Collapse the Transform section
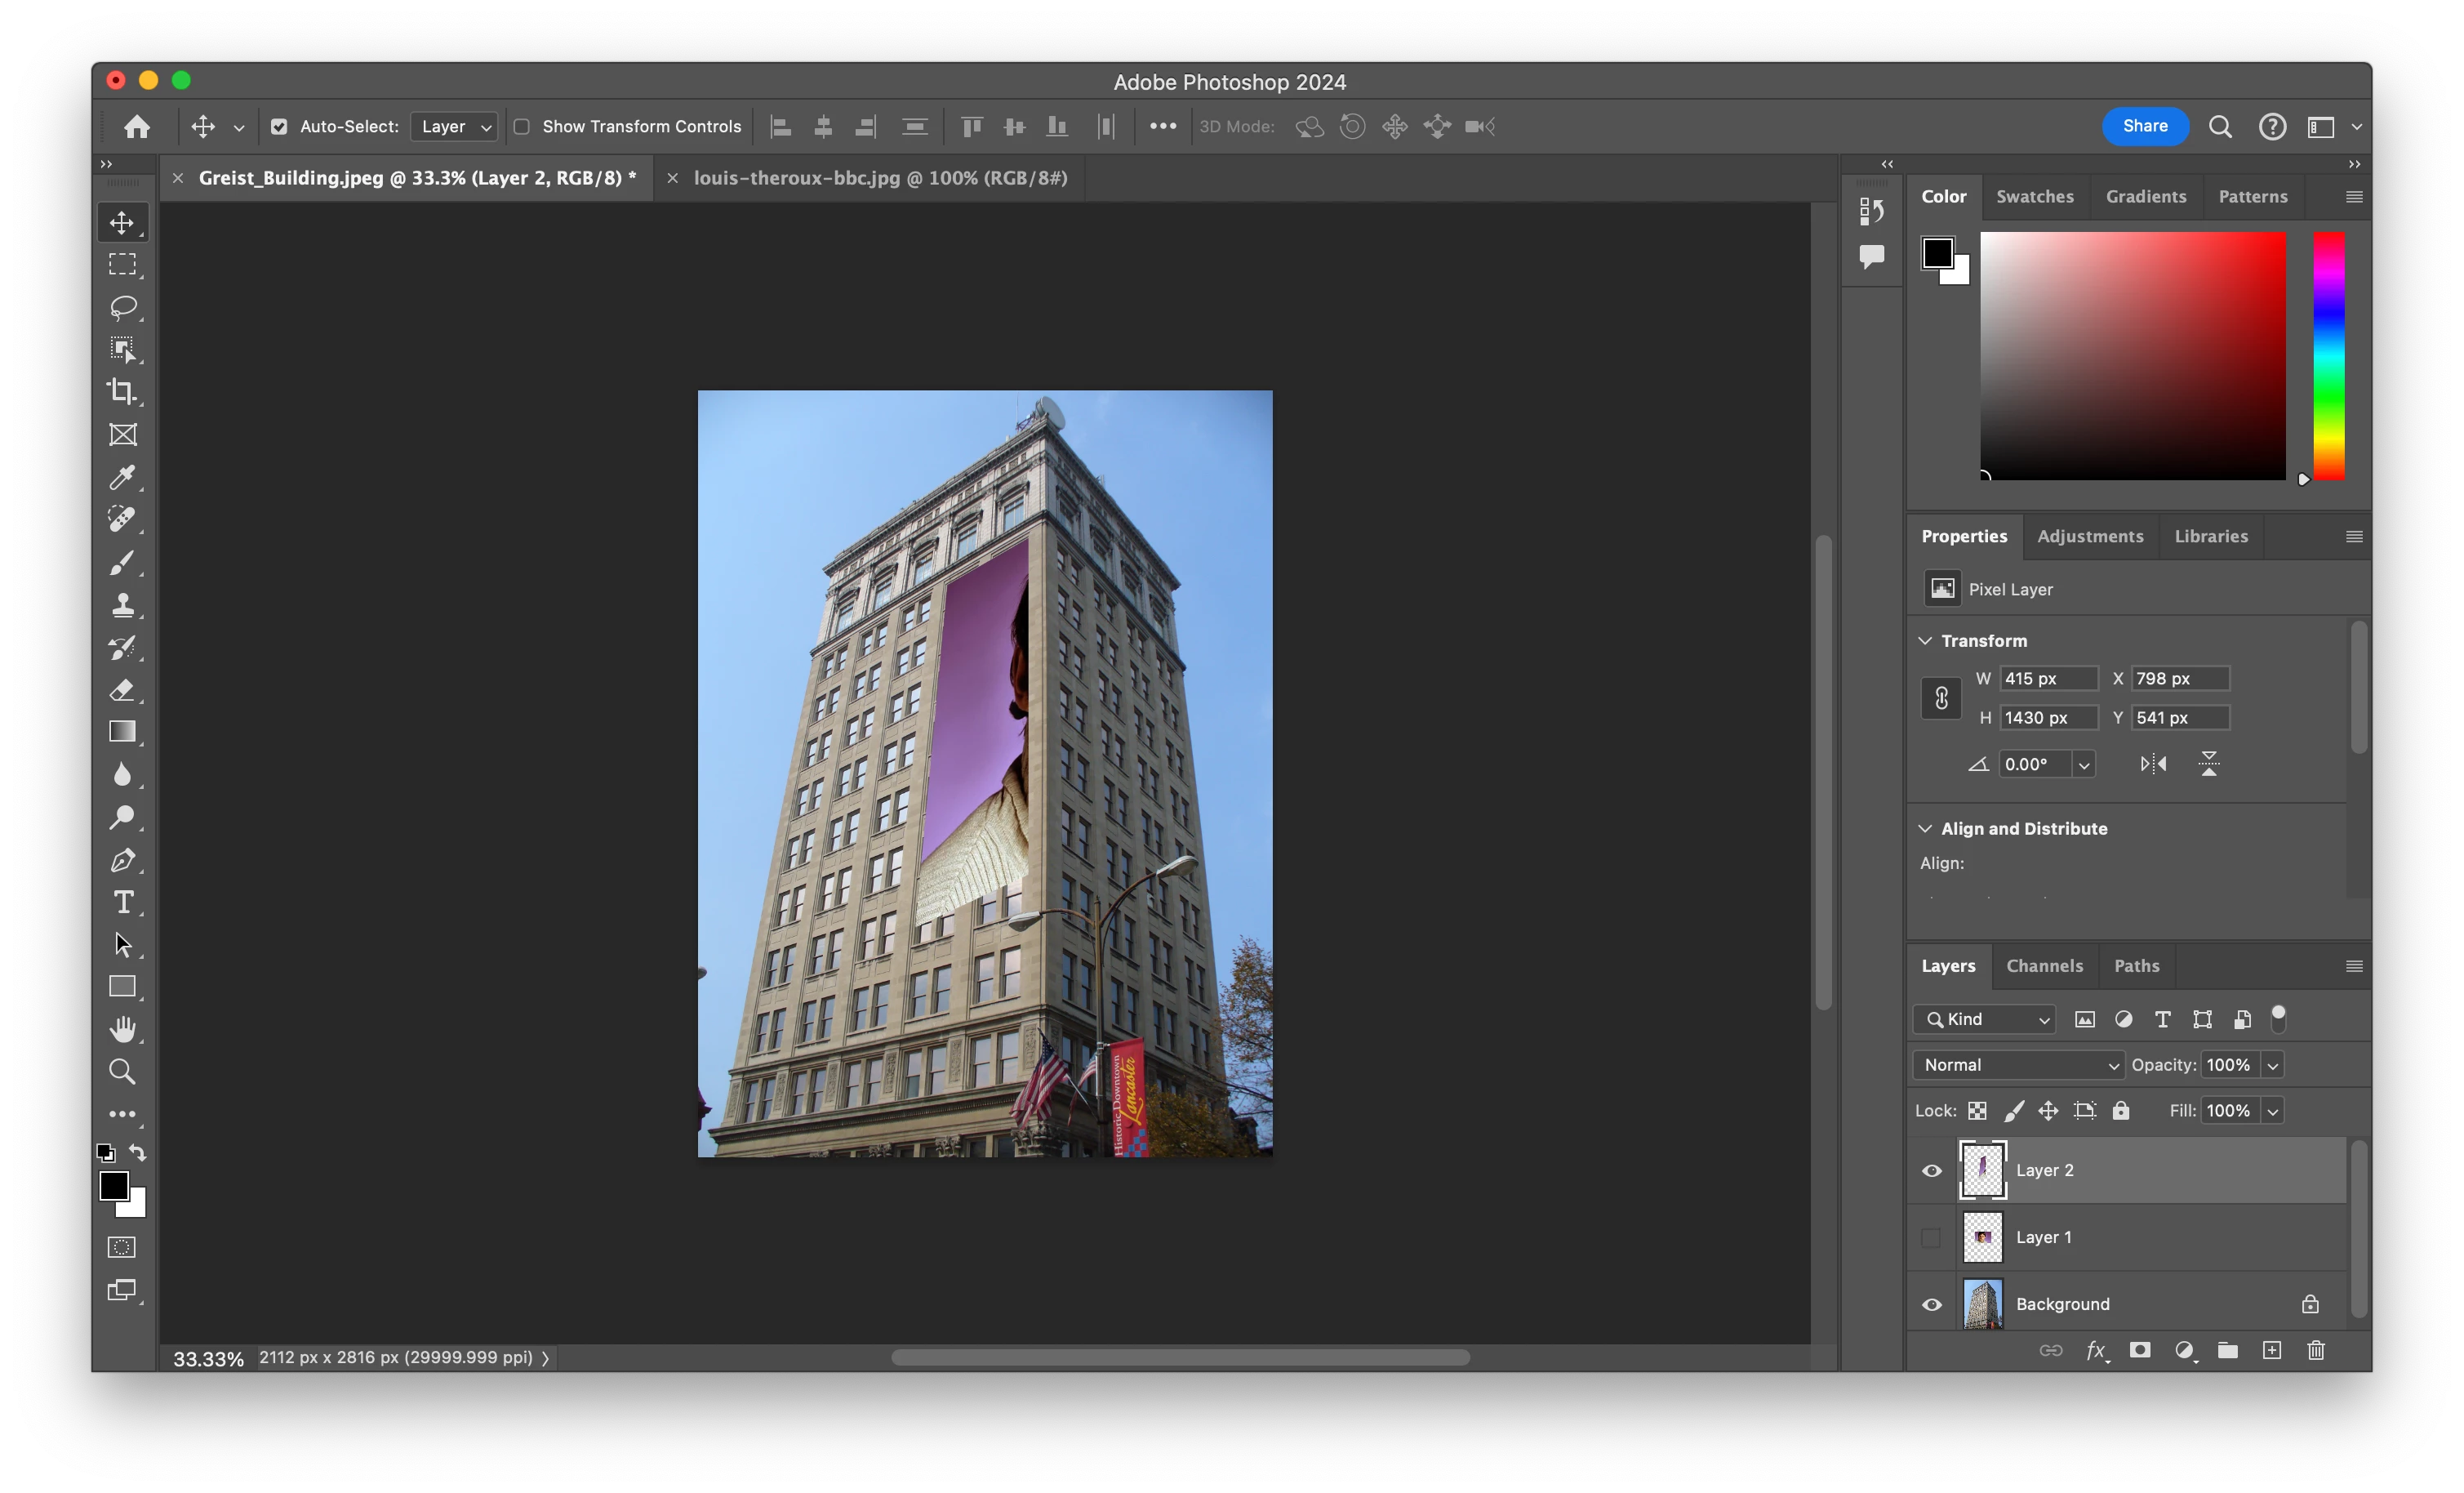This screenshot has height=1493, width=2464. [1926, 640]
